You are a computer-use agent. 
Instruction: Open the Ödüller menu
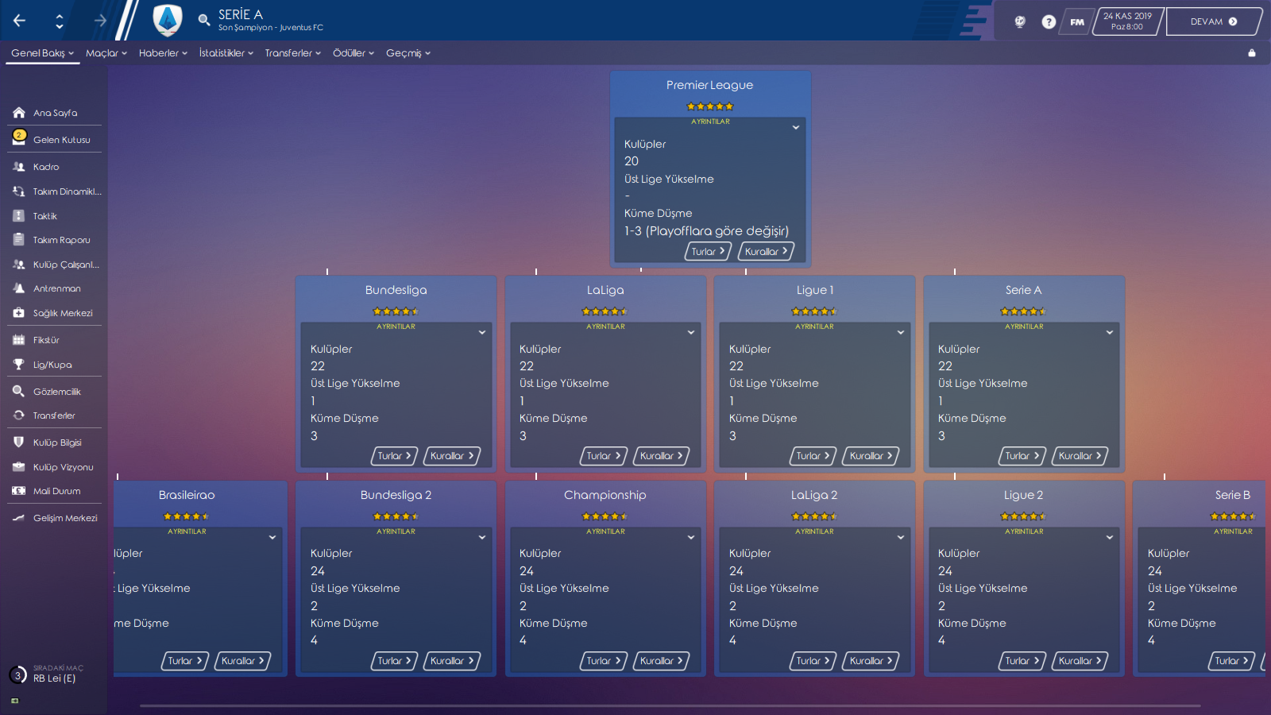click(353, 53)
